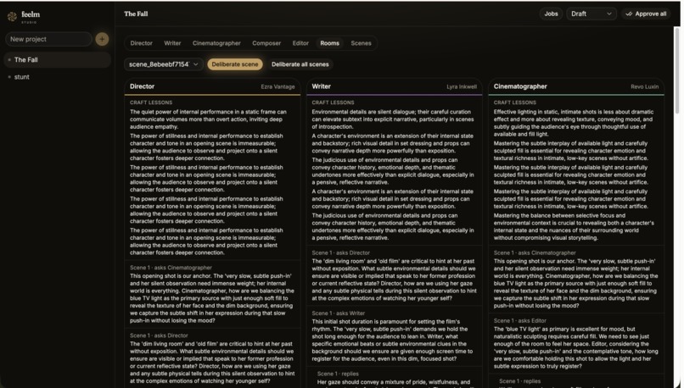Click the feelm studio logo icon
The width and height of the screenshot is (684, 388).
(12, 17)
